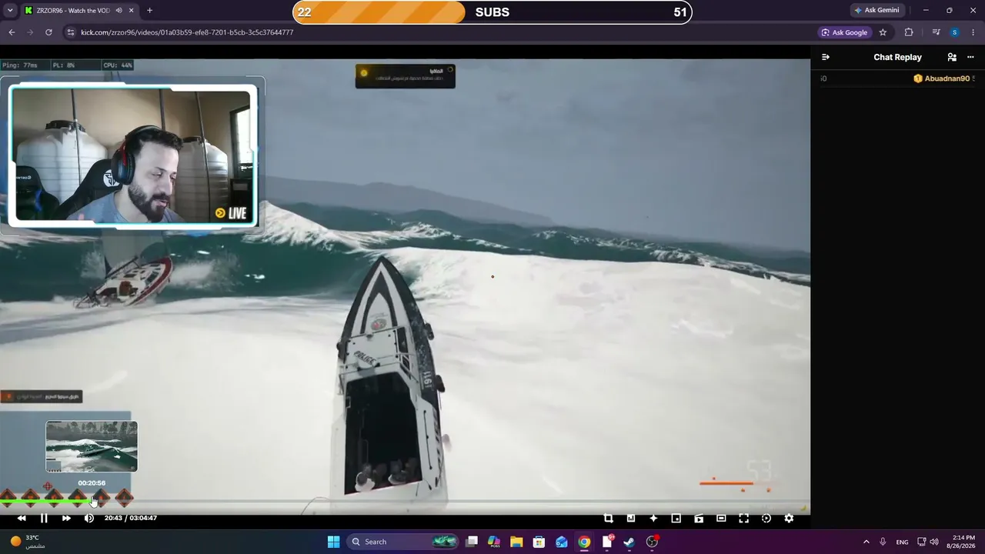The height and width of the screenshot is (554, 985).
Task: Open the weather widget showing 33°C
Action: [x=28, y=542]
